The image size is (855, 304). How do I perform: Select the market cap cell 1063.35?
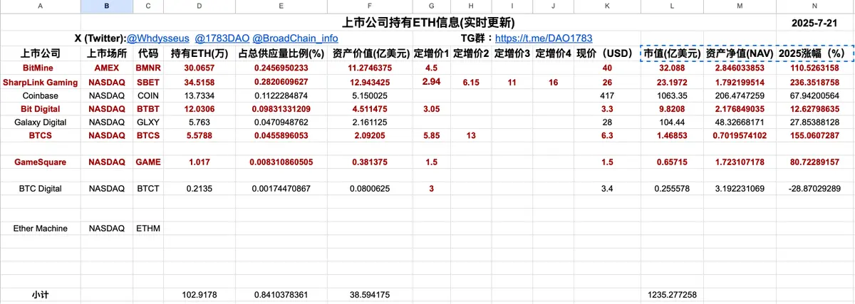[x=673, y=95]
